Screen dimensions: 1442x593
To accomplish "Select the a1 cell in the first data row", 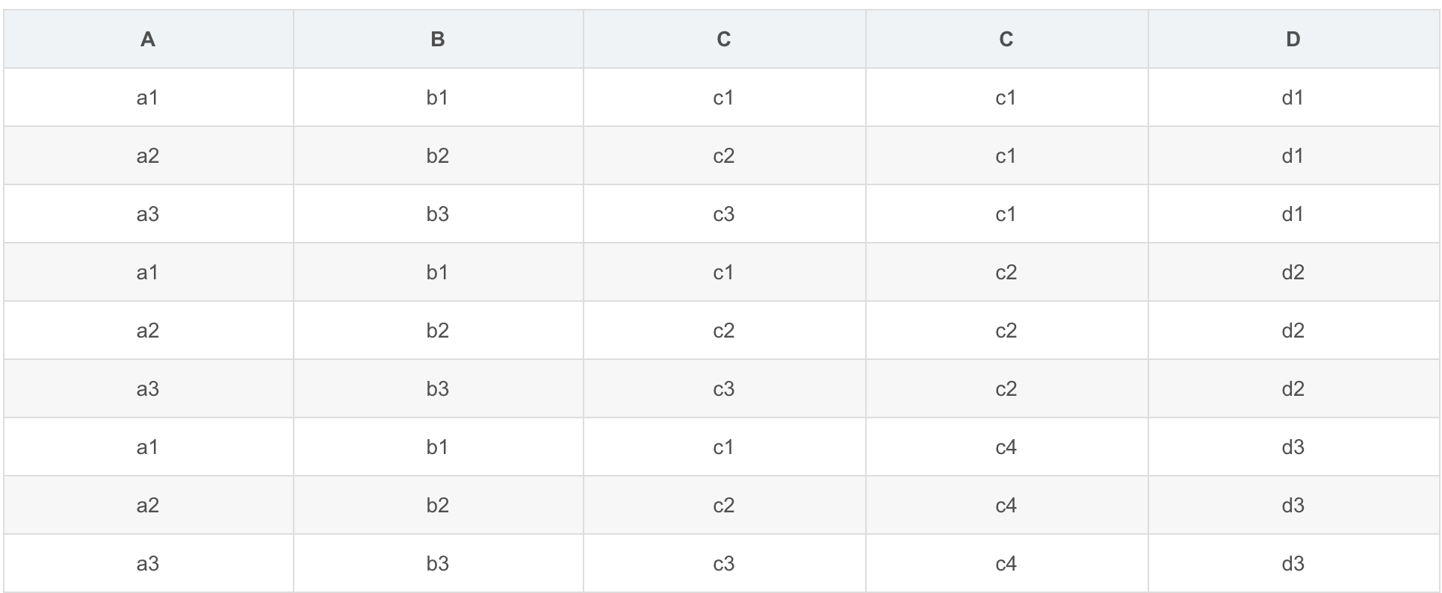I will [x=148, y=98].
